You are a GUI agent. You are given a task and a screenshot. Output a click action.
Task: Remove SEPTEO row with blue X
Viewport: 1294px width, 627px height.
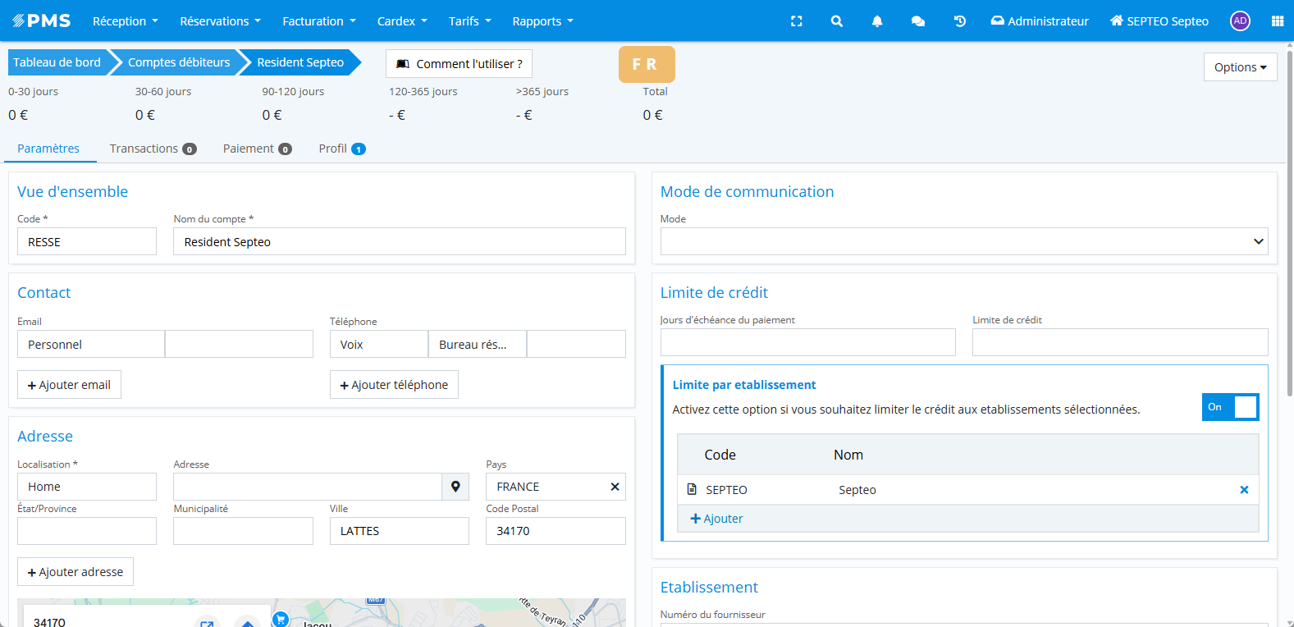1243,490
